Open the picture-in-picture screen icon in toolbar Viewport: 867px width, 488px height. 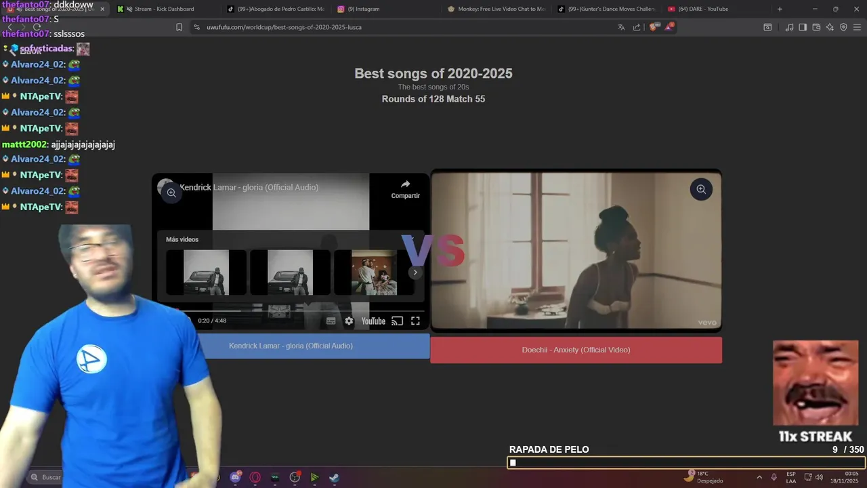767,27
